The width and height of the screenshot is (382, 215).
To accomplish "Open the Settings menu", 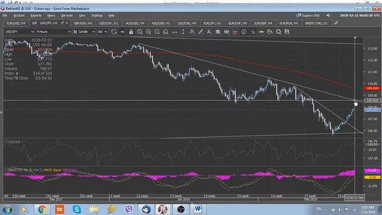I will coord(97,16).
